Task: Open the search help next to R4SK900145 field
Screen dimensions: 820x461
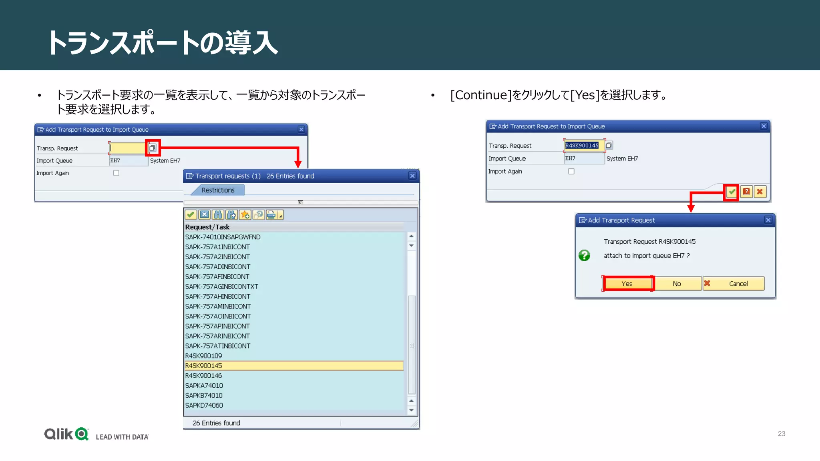Action: click(609, 145)
